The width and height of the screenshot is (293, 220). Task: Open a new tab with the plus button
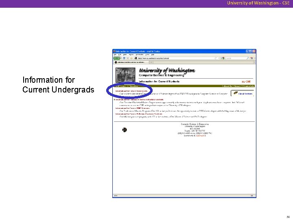pos(151,62)
